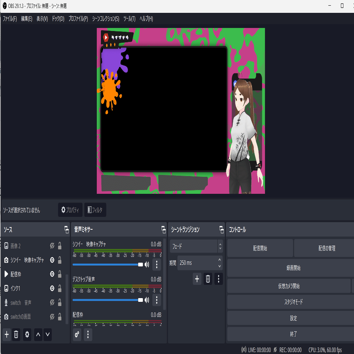This screenshot has height=354, width=354.
Task: Click the プロパティ button
Action: 70,210
